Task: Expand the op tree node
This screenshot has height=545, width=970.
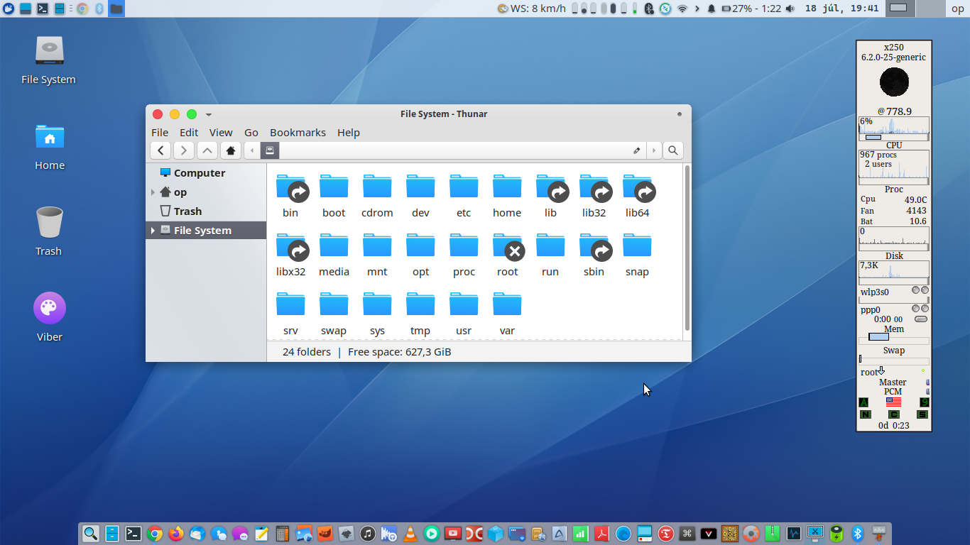Action: [153, 192]
